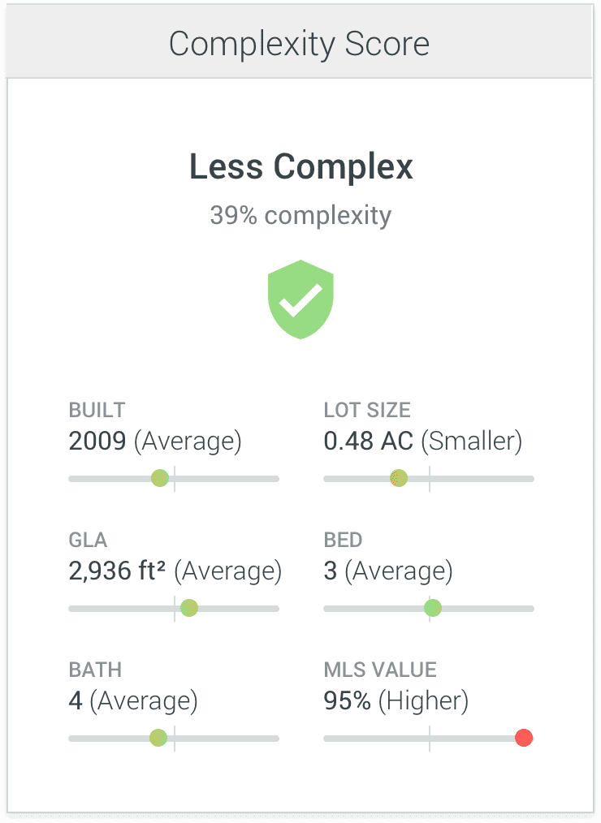The height and width of the screenshot is (823, 601).
Task: Click the LOT SIZE label
Action: [367, 410]
